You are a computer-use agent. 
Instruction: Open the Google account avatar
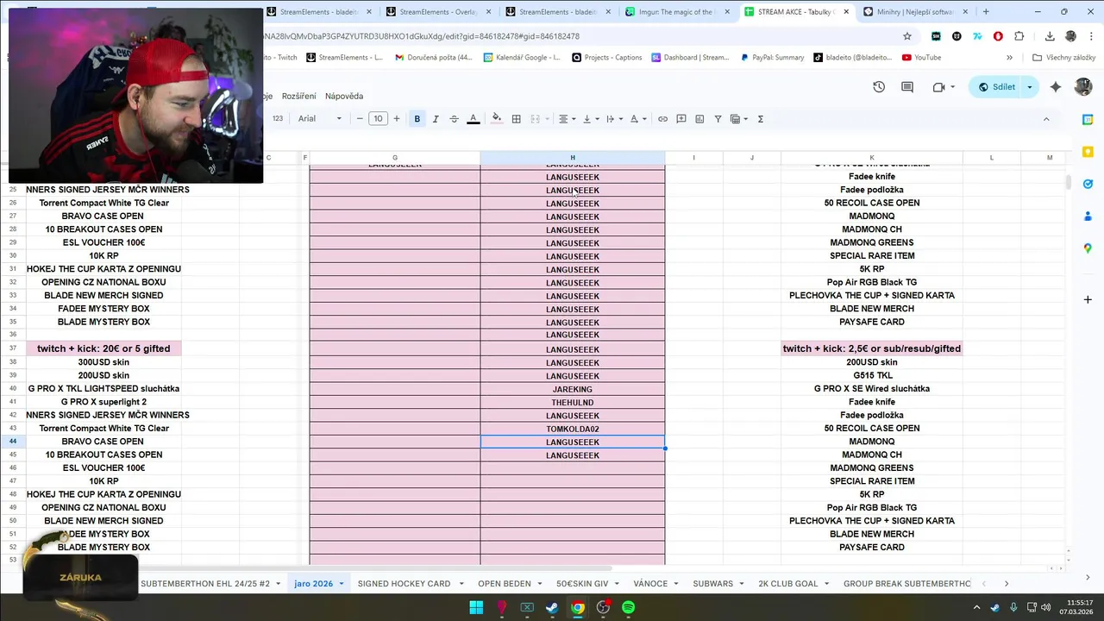tap(1083, 87)
